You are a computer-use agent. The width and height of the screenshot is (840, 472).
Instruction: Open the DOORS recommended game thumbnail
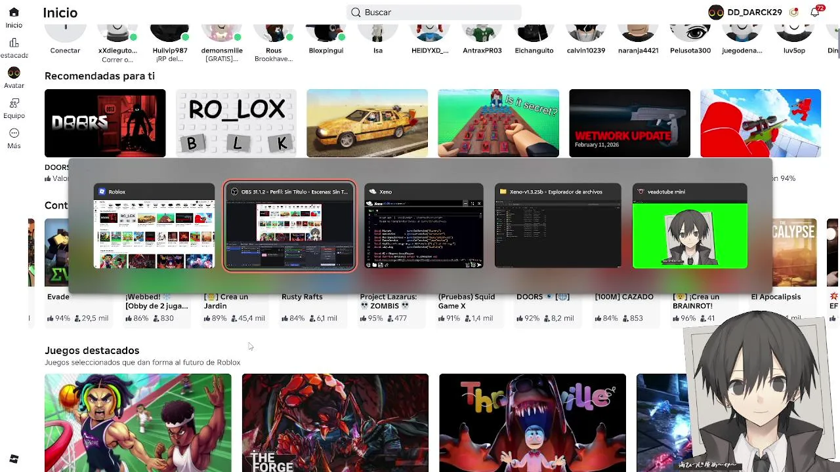(x=105, y=123)
